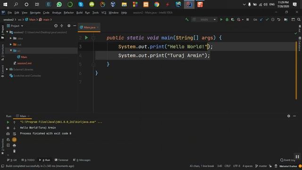Start debugging with the green bug icon
This screenshot has height=170, width=302.
[227, 19]
